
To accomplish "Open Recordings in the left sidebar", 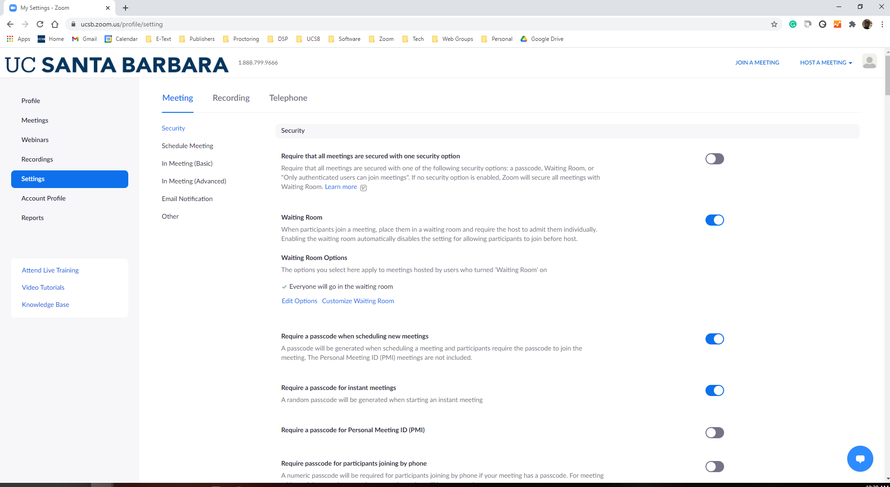I will (x=37, y=159).
